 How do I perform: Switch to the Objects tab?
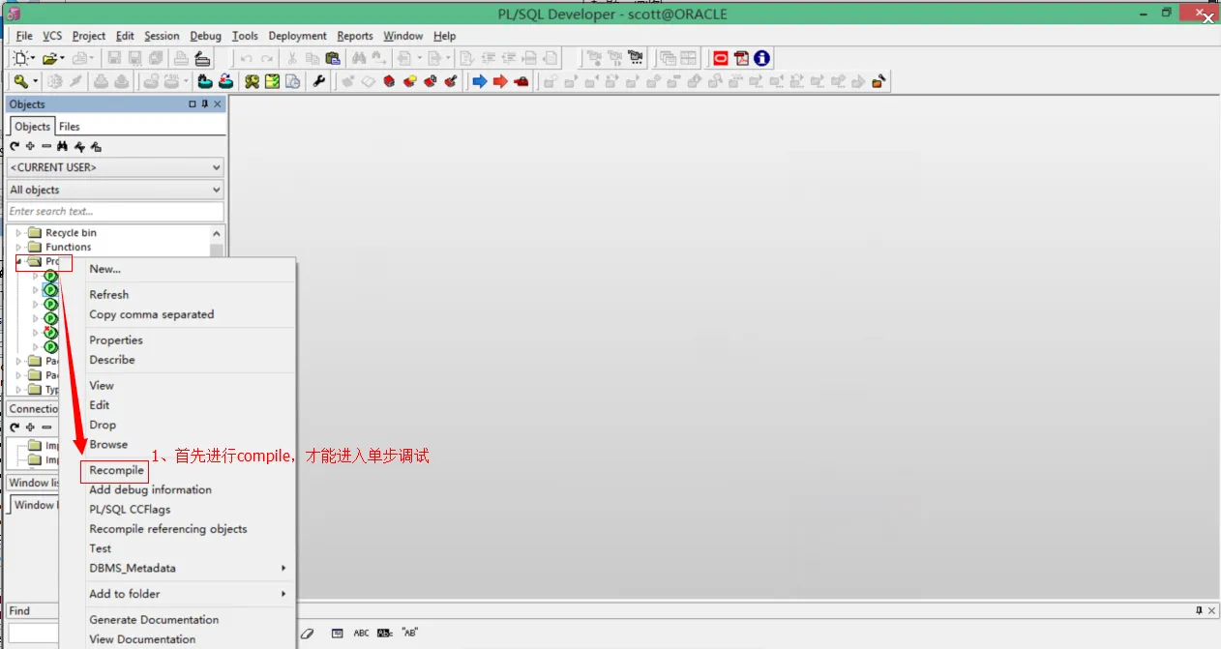click(x=32, y=127)
